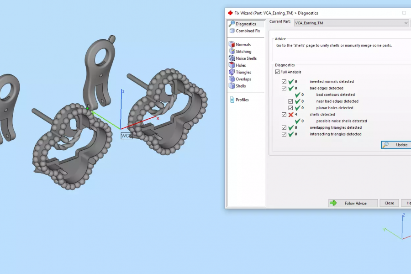411x274 pixels.
Task: Click the green checkmark beside possible noise shells
Action: 297,121
